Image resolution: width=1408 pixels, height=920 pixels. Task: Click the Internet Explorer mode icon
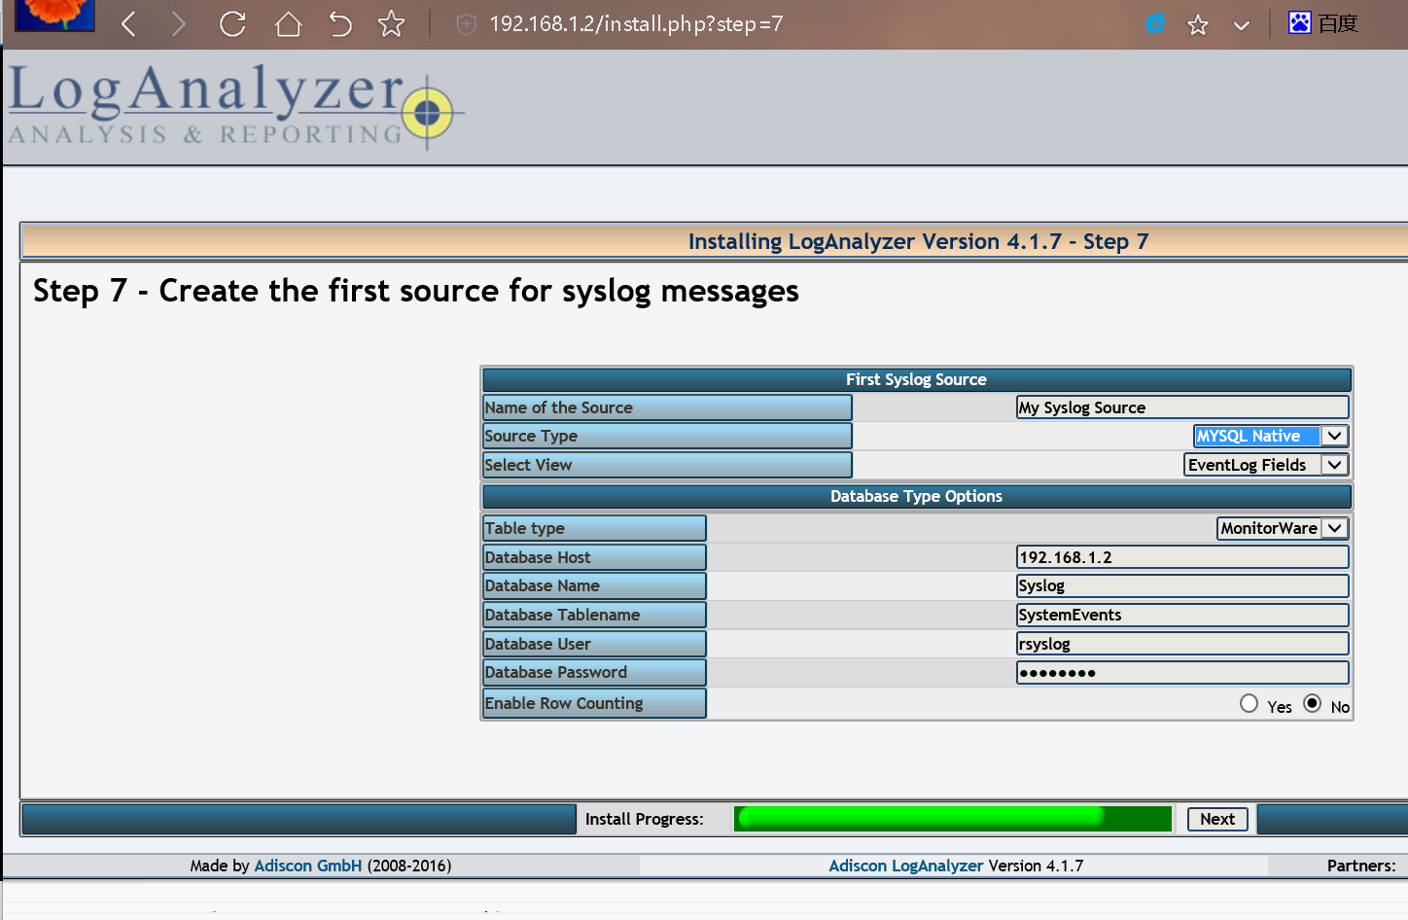[x=1155, y=23]
